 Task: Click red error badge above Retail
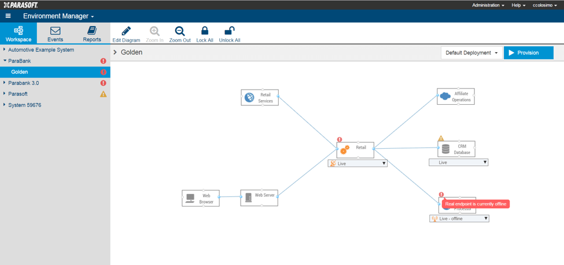coord(339,139)
